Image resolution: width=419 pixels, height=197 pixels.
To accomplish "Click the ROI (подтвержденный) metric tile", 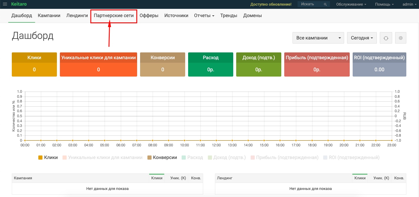I will (x=379, y=64).
